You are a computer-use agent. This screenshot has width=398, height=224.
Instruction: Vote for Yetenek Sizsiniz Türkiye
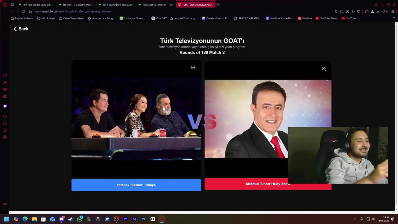[x=136, y=185]
